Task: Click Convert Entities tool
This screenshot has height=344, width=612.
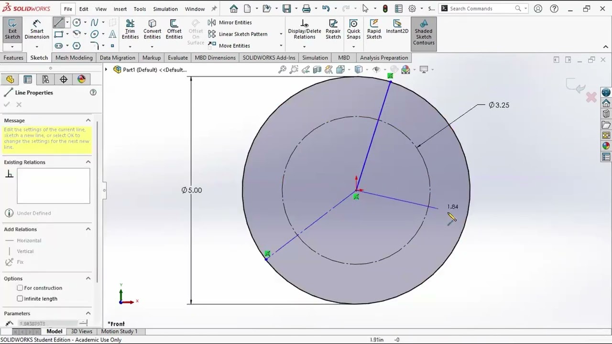Action: [x=152, y=30]
